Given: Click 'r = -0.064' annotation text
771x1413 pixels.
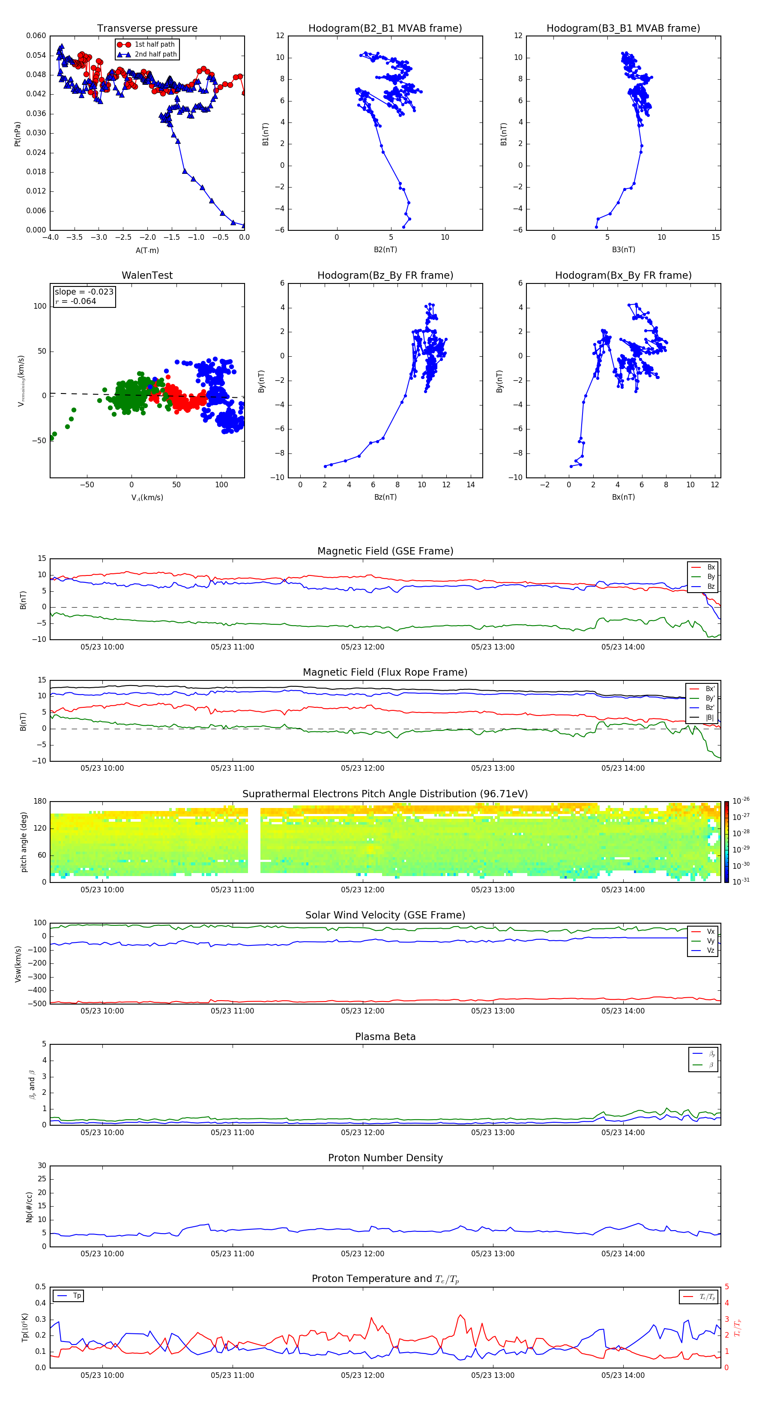Looking at the screenshot, I should (76, 301).
